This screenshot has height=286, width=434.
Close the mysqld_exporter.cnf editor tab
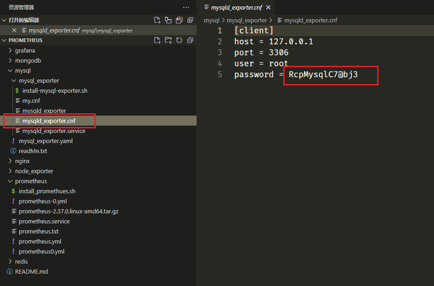(x=268, y=8)
